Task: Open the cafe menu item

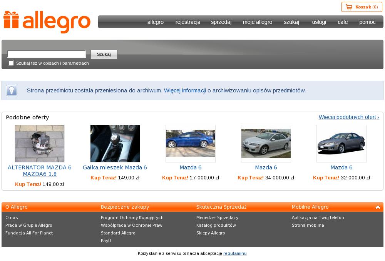Action: click(x=343, y=22)
